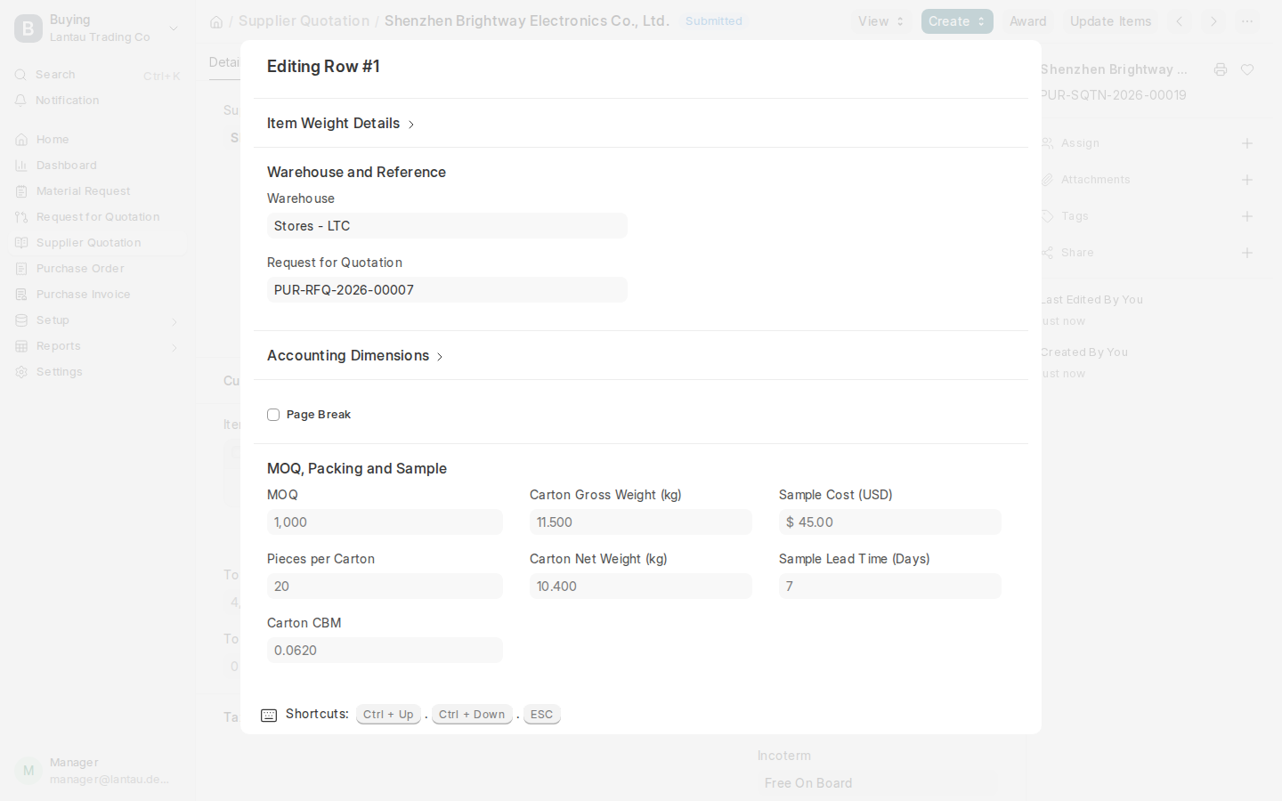Expand Accounting Dimensions section

(x=355, y=355)
